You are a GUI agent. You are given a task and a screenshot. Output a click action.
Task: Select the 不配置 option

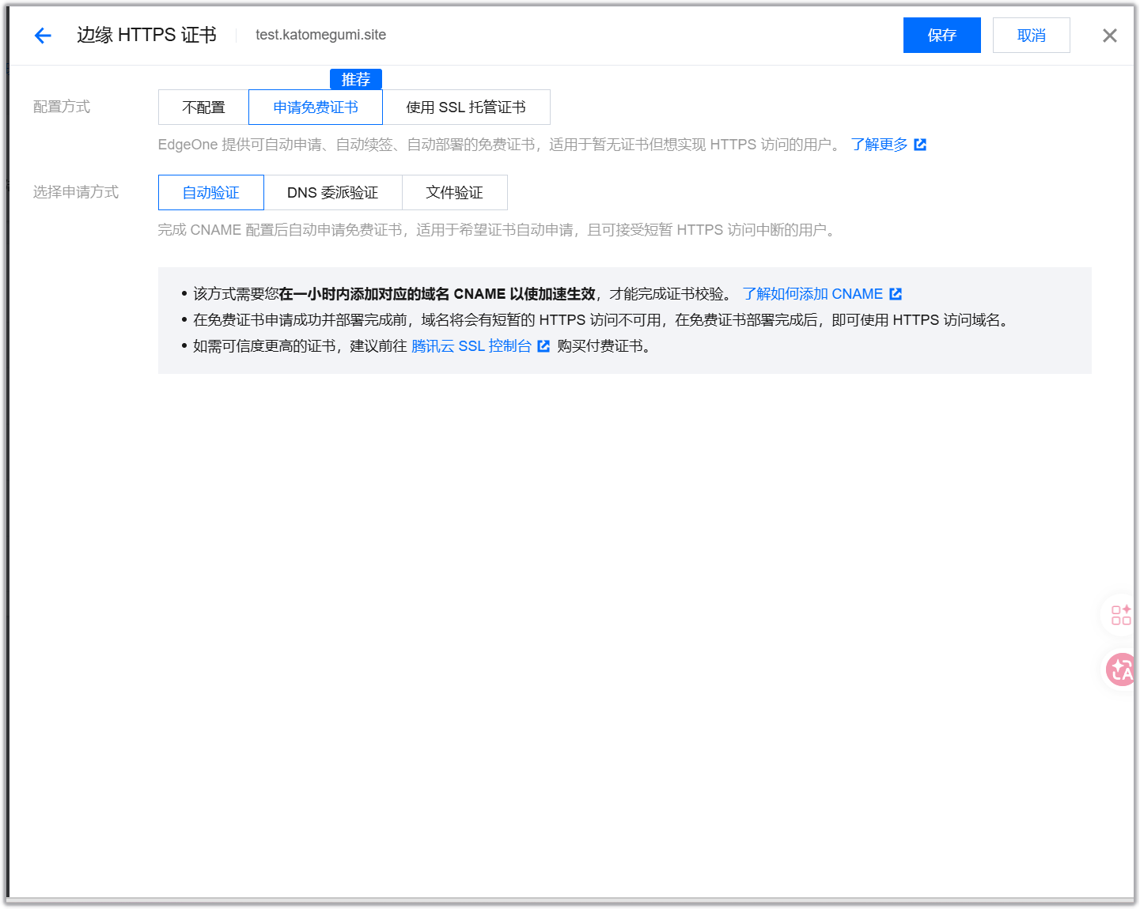[x=203, y=107]
